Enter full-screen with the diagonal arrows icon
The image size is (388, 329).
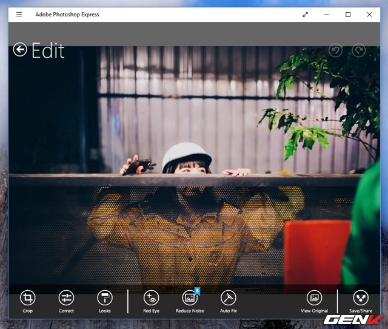click(x=306, y=14)
